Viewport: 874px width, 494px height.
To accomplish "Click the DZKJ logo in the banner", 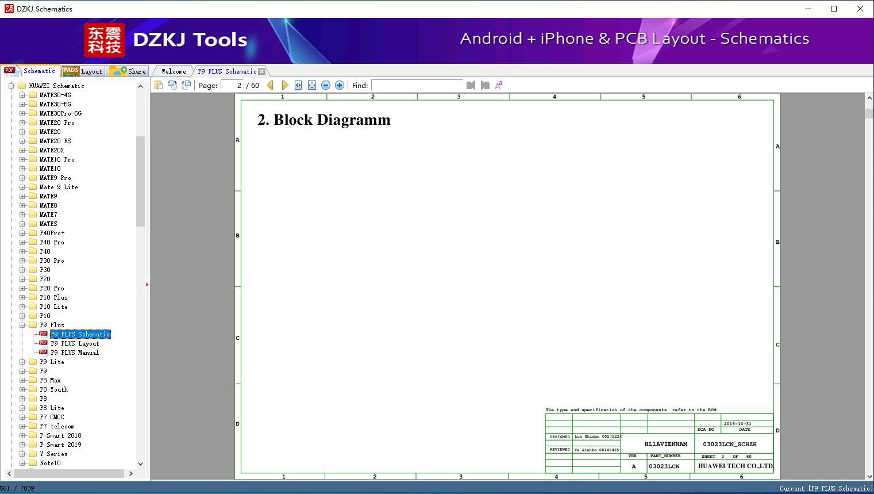I will coord(104,40).
